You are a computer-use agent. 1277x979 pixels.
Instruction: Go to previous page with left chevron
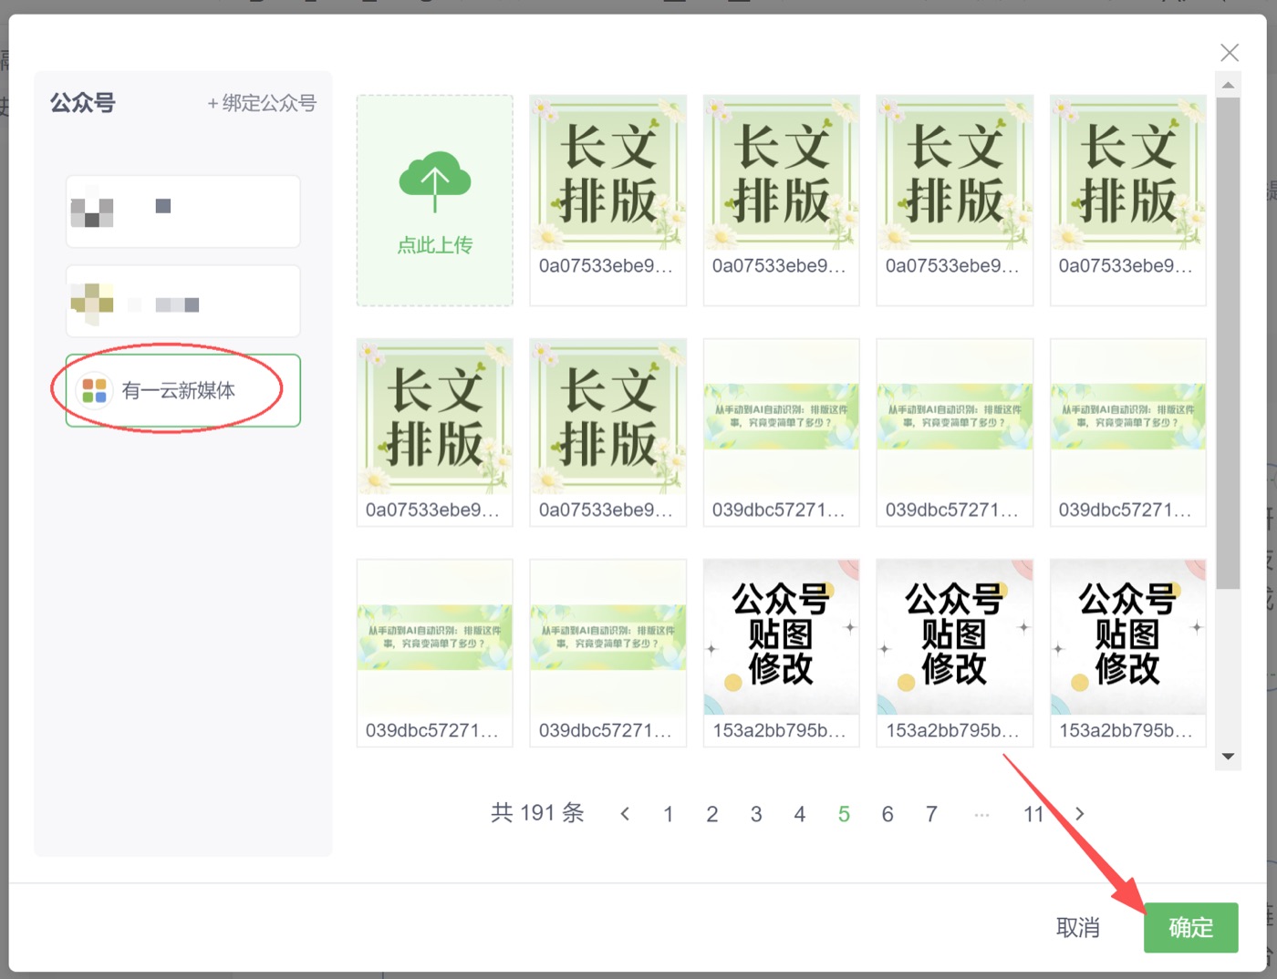[625, 814]
